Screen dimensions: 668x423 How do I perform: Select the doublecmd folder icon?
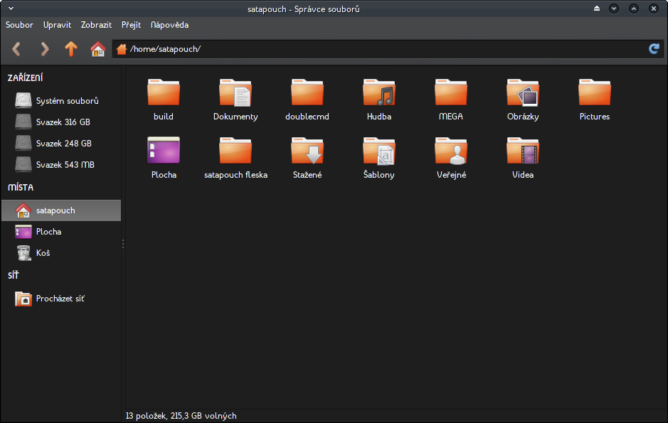[x=307, y=92]
